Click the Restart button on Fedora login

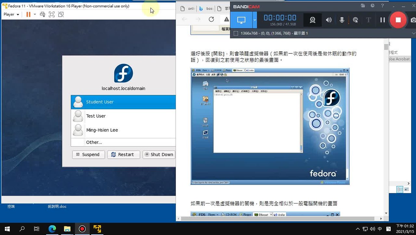(123, 155)
